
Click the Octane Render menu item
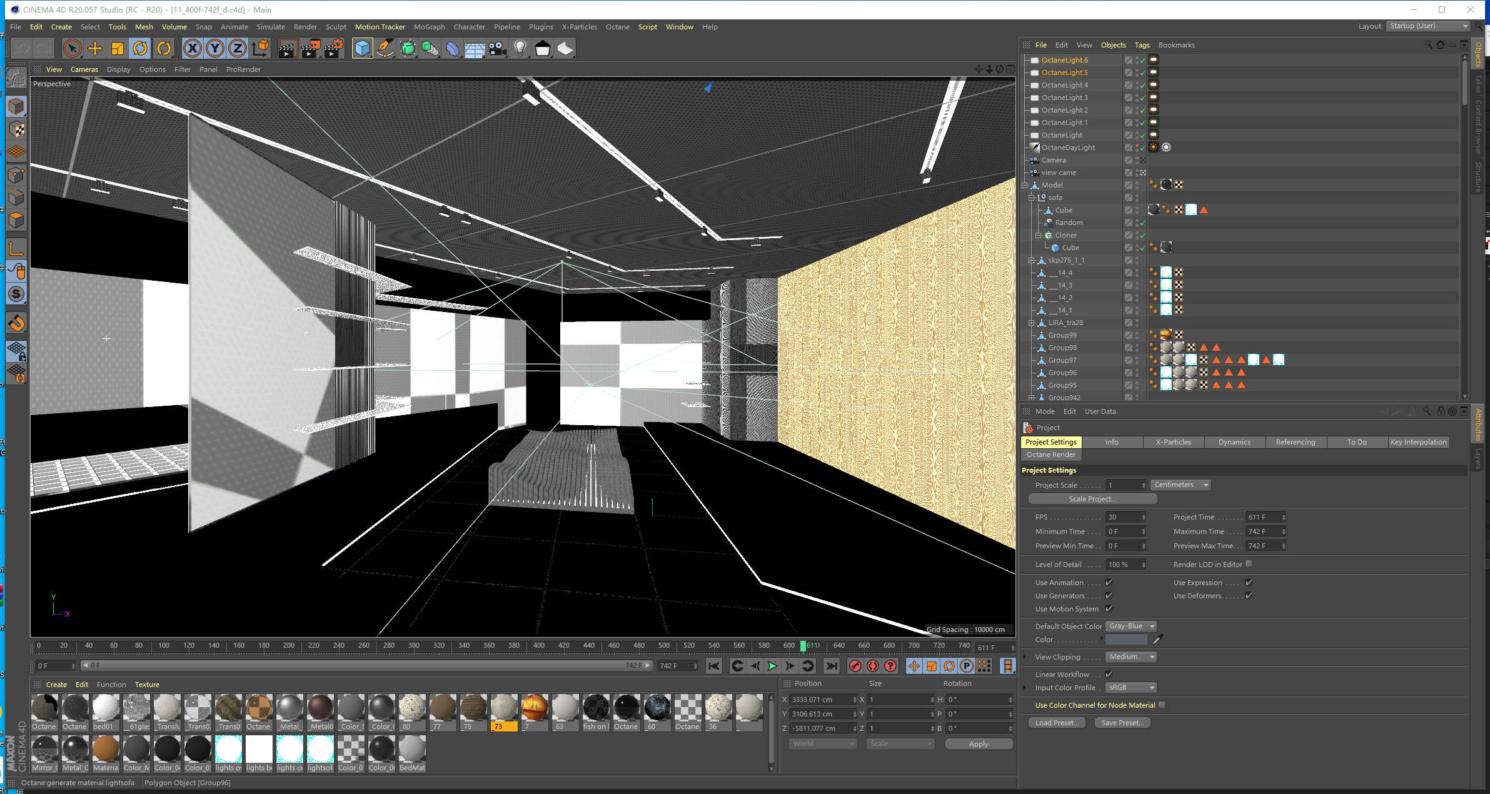(x=1052, y=455)
